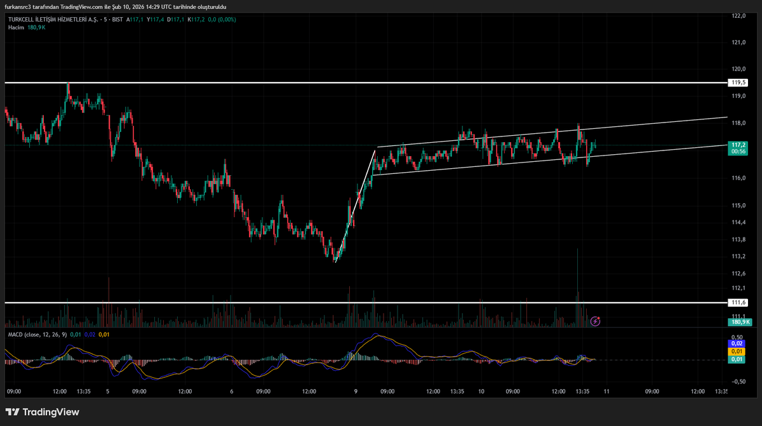The image size is (762, 426).
Task: Select the upper channel trend line
Action: point(551,133)
